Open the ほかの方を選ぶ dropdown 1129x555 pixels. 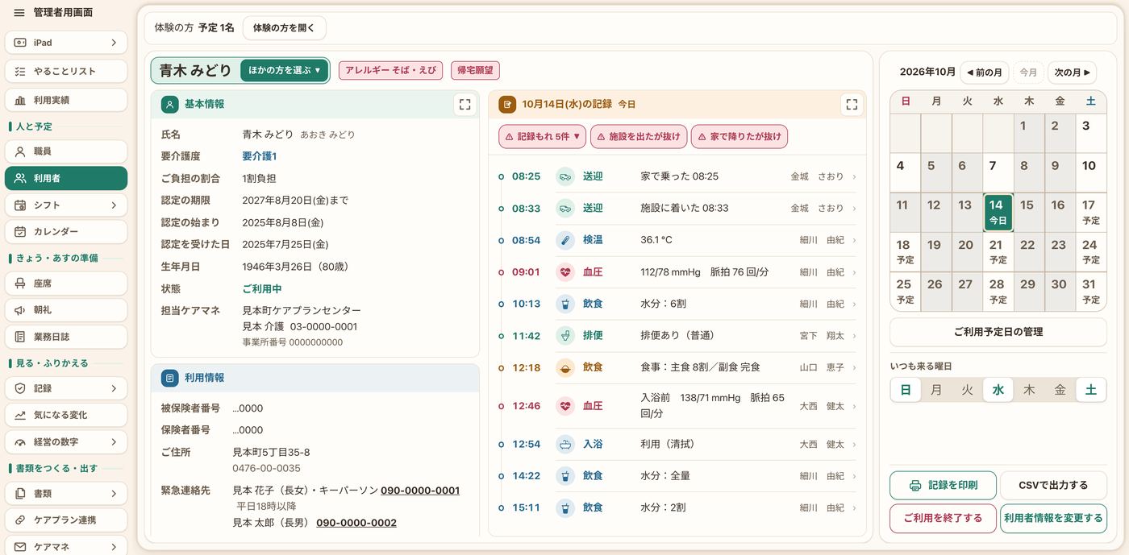(x=284, y=70)
